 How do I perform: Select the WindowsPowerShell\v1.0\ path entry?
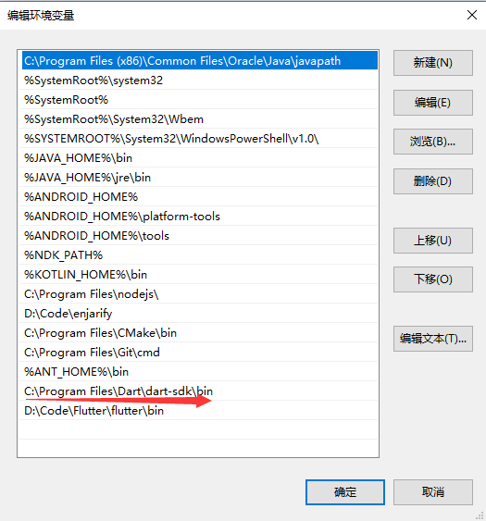click(198, 138)
